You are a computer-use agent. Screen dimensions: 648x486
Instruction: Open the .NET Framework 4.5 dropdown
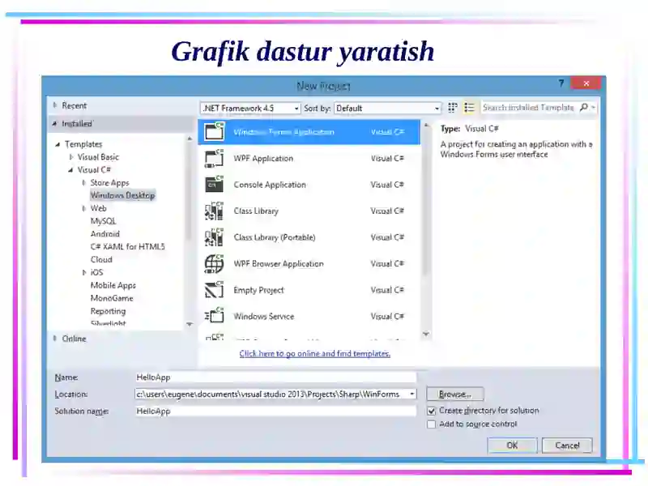click(250, 109)
